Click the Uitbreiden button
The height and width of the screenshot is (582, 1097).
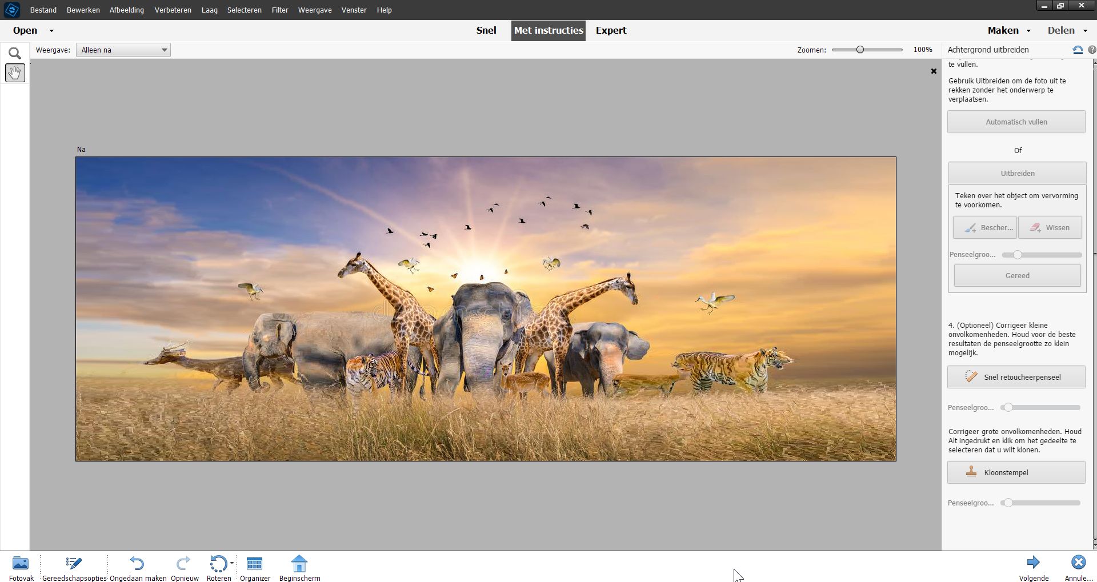pos(1017,173)
